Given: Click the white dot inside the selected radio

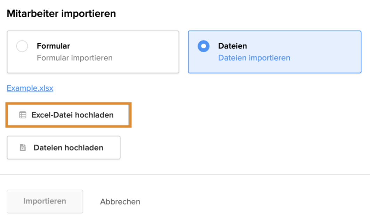Looking at the screenshot, I should tap(203, 46).
